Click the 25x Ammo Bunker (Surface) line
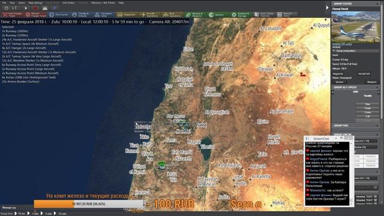This screenshot has height=216, width=384. [20, 82]
